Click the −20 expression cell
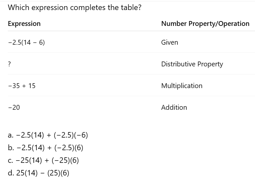This screenshot has width=255, height=180. 14,107
